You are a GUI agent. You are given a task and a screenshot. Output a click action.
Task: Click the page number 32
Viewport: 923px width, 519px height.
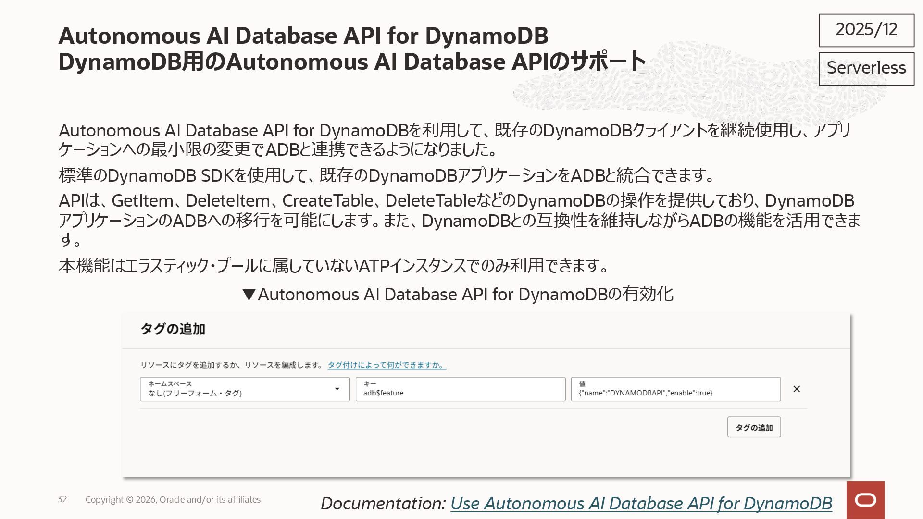tap(62, 499)
